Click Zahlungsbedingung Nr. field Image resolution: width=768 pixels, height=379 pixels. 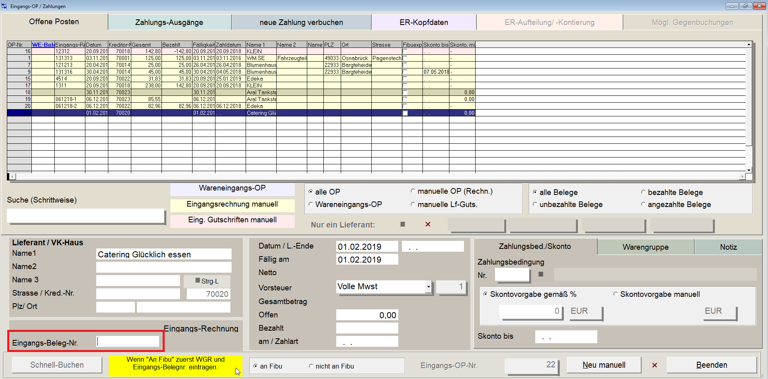tap(512, 275)
